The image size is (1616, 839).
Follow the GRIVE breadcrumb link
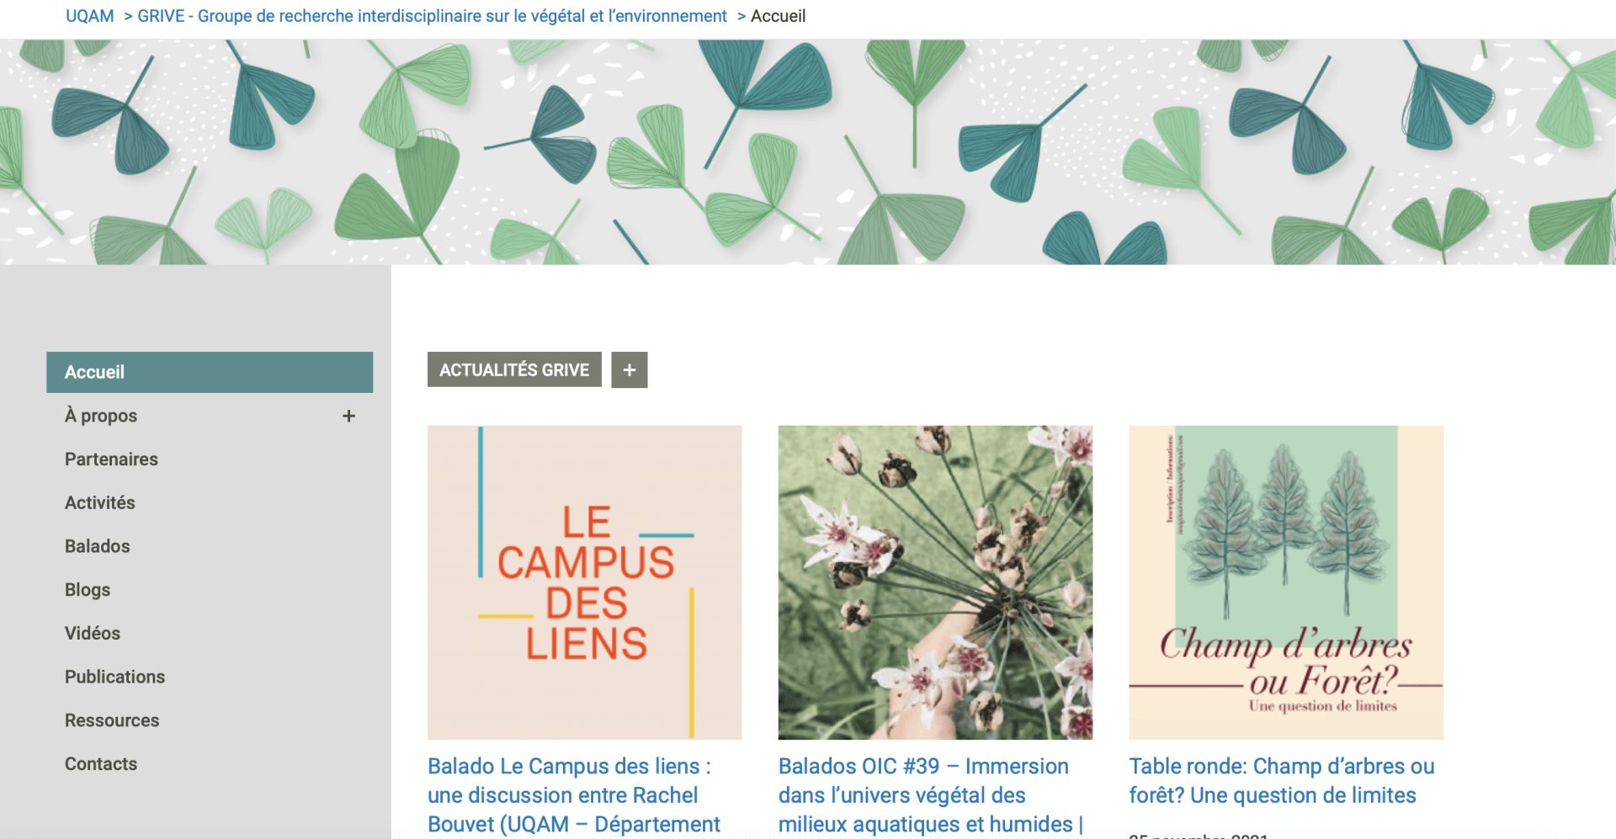[432, 16]
